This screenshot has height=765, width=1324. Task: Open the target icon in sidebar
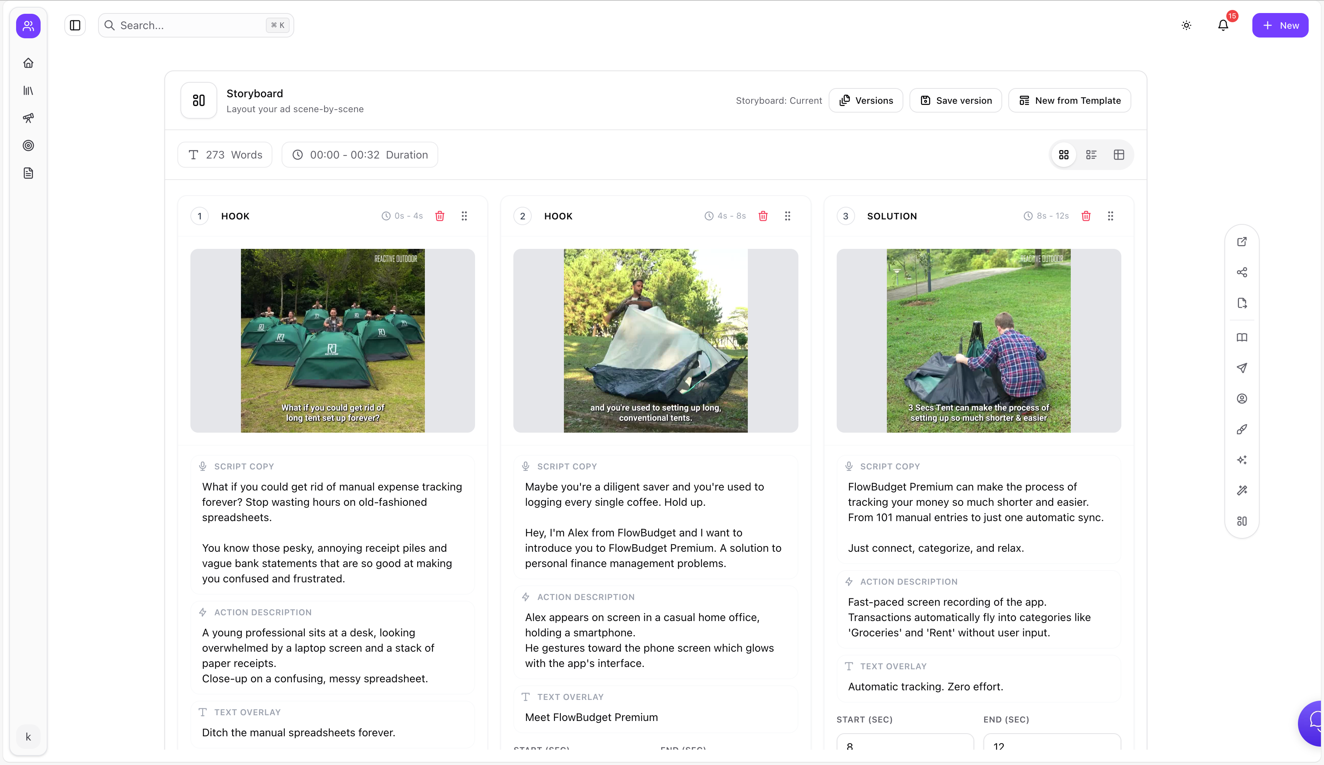(28, 145)
